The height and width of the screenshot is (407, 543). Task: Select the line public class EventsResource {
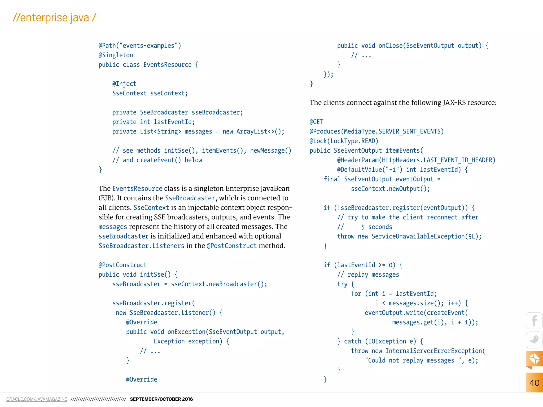pyautogui.click(x=148, y=65)
